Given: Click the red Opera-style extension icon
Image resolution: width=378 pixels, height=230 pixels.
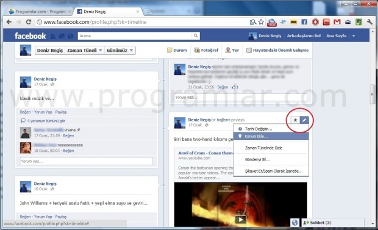Looking at the screenshot, I should point(315,22).
